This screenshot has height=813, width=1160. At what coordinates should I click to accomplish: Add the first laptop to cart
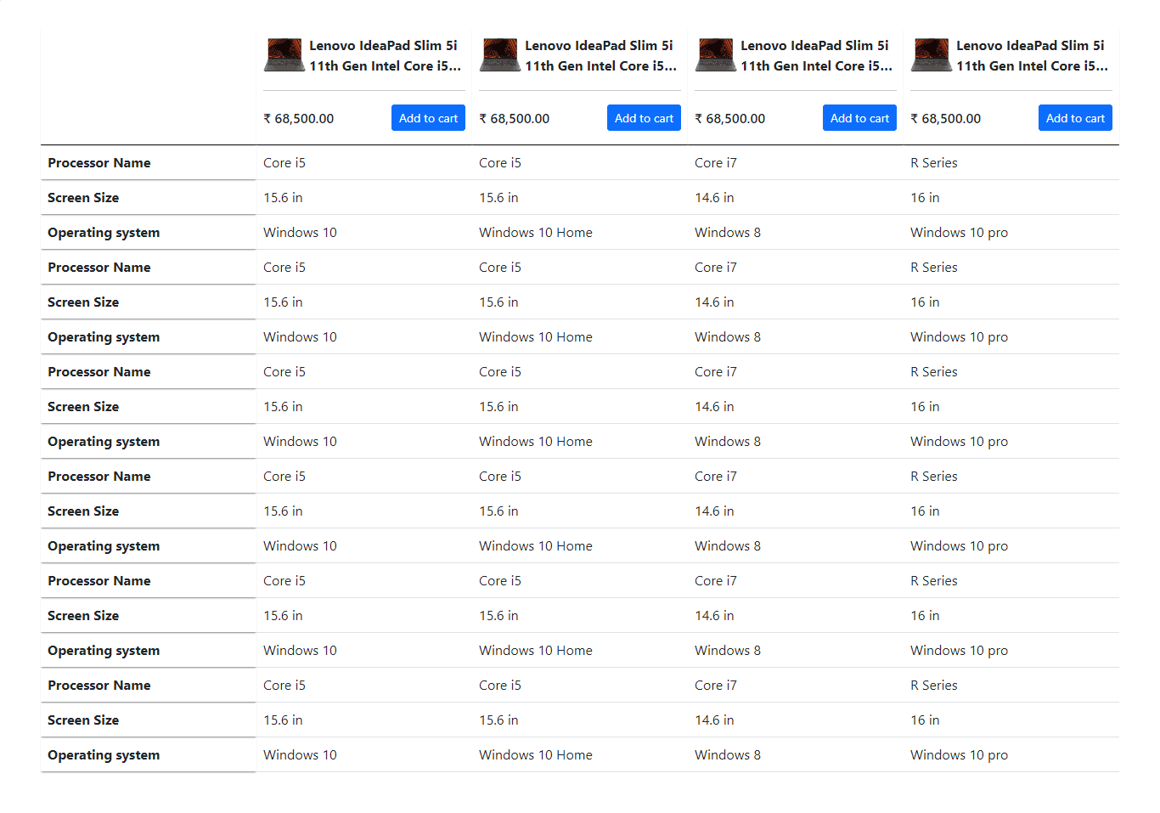(428, 118)
